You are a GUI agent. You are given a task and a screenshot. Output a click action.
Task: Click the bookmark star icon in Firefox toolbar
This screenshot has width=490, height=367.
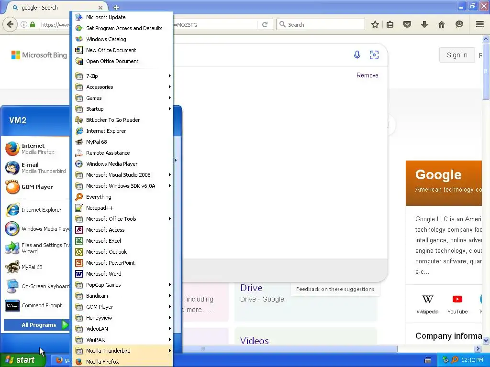[x=375, y=24]
